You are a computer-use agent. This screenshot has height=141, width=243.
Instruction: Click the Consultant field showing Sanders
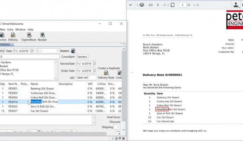(x=82, y=57)
